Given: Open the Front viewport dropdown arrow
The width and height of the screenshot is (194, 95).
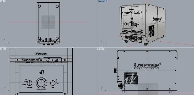Looking at the screenshot, I should click(x=6, y=49).
